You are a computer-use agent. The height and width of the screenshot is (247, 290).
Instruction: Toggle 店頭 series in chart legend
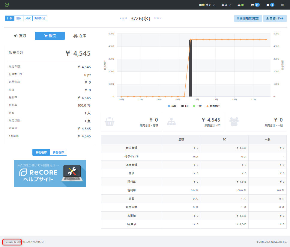coord(172,106)
